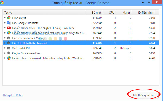The width and height of the screenshot is (163, 101).
Task: Sort by the ID Tiến trình column
Action: click(x=143, y=12)
